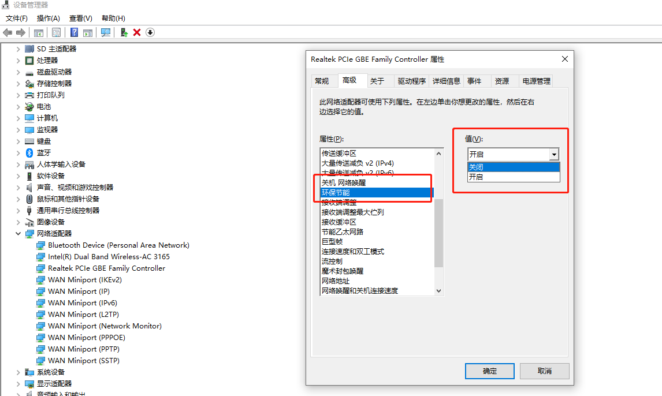662x396 pixels.
Task: Open the 操作(A) menu
Action: pos(48,18)
